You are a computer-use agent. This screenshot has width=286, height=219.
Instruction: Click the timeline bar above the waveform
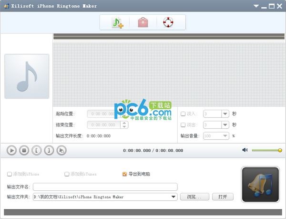pyautogui.click(x=169, y=36)
